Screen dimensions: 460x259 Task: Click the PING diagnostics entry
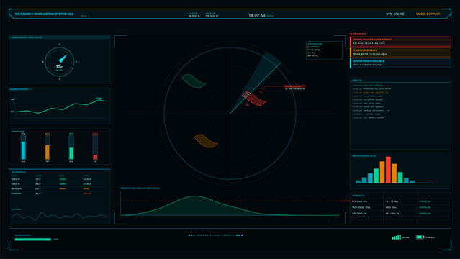pos(391,207)
